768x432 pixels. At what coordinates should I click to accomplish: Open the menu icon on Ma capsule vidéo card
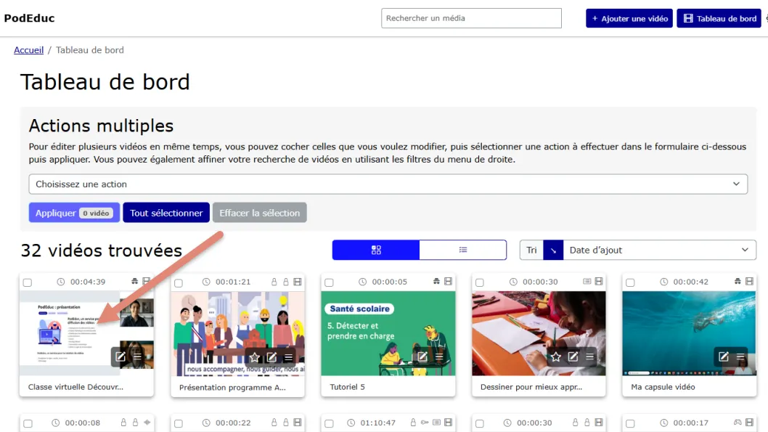coord(740,356)
